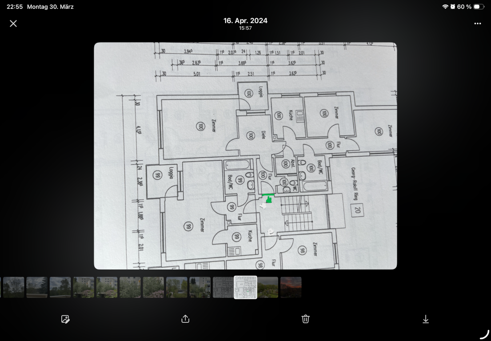This screenshot has width=491, height=341.
Task: Tap the Wi-Fi status icon
Action: point(445,7)
